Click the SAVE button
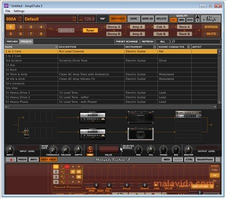This screenshot has width=226, height=199. [133, 18]
